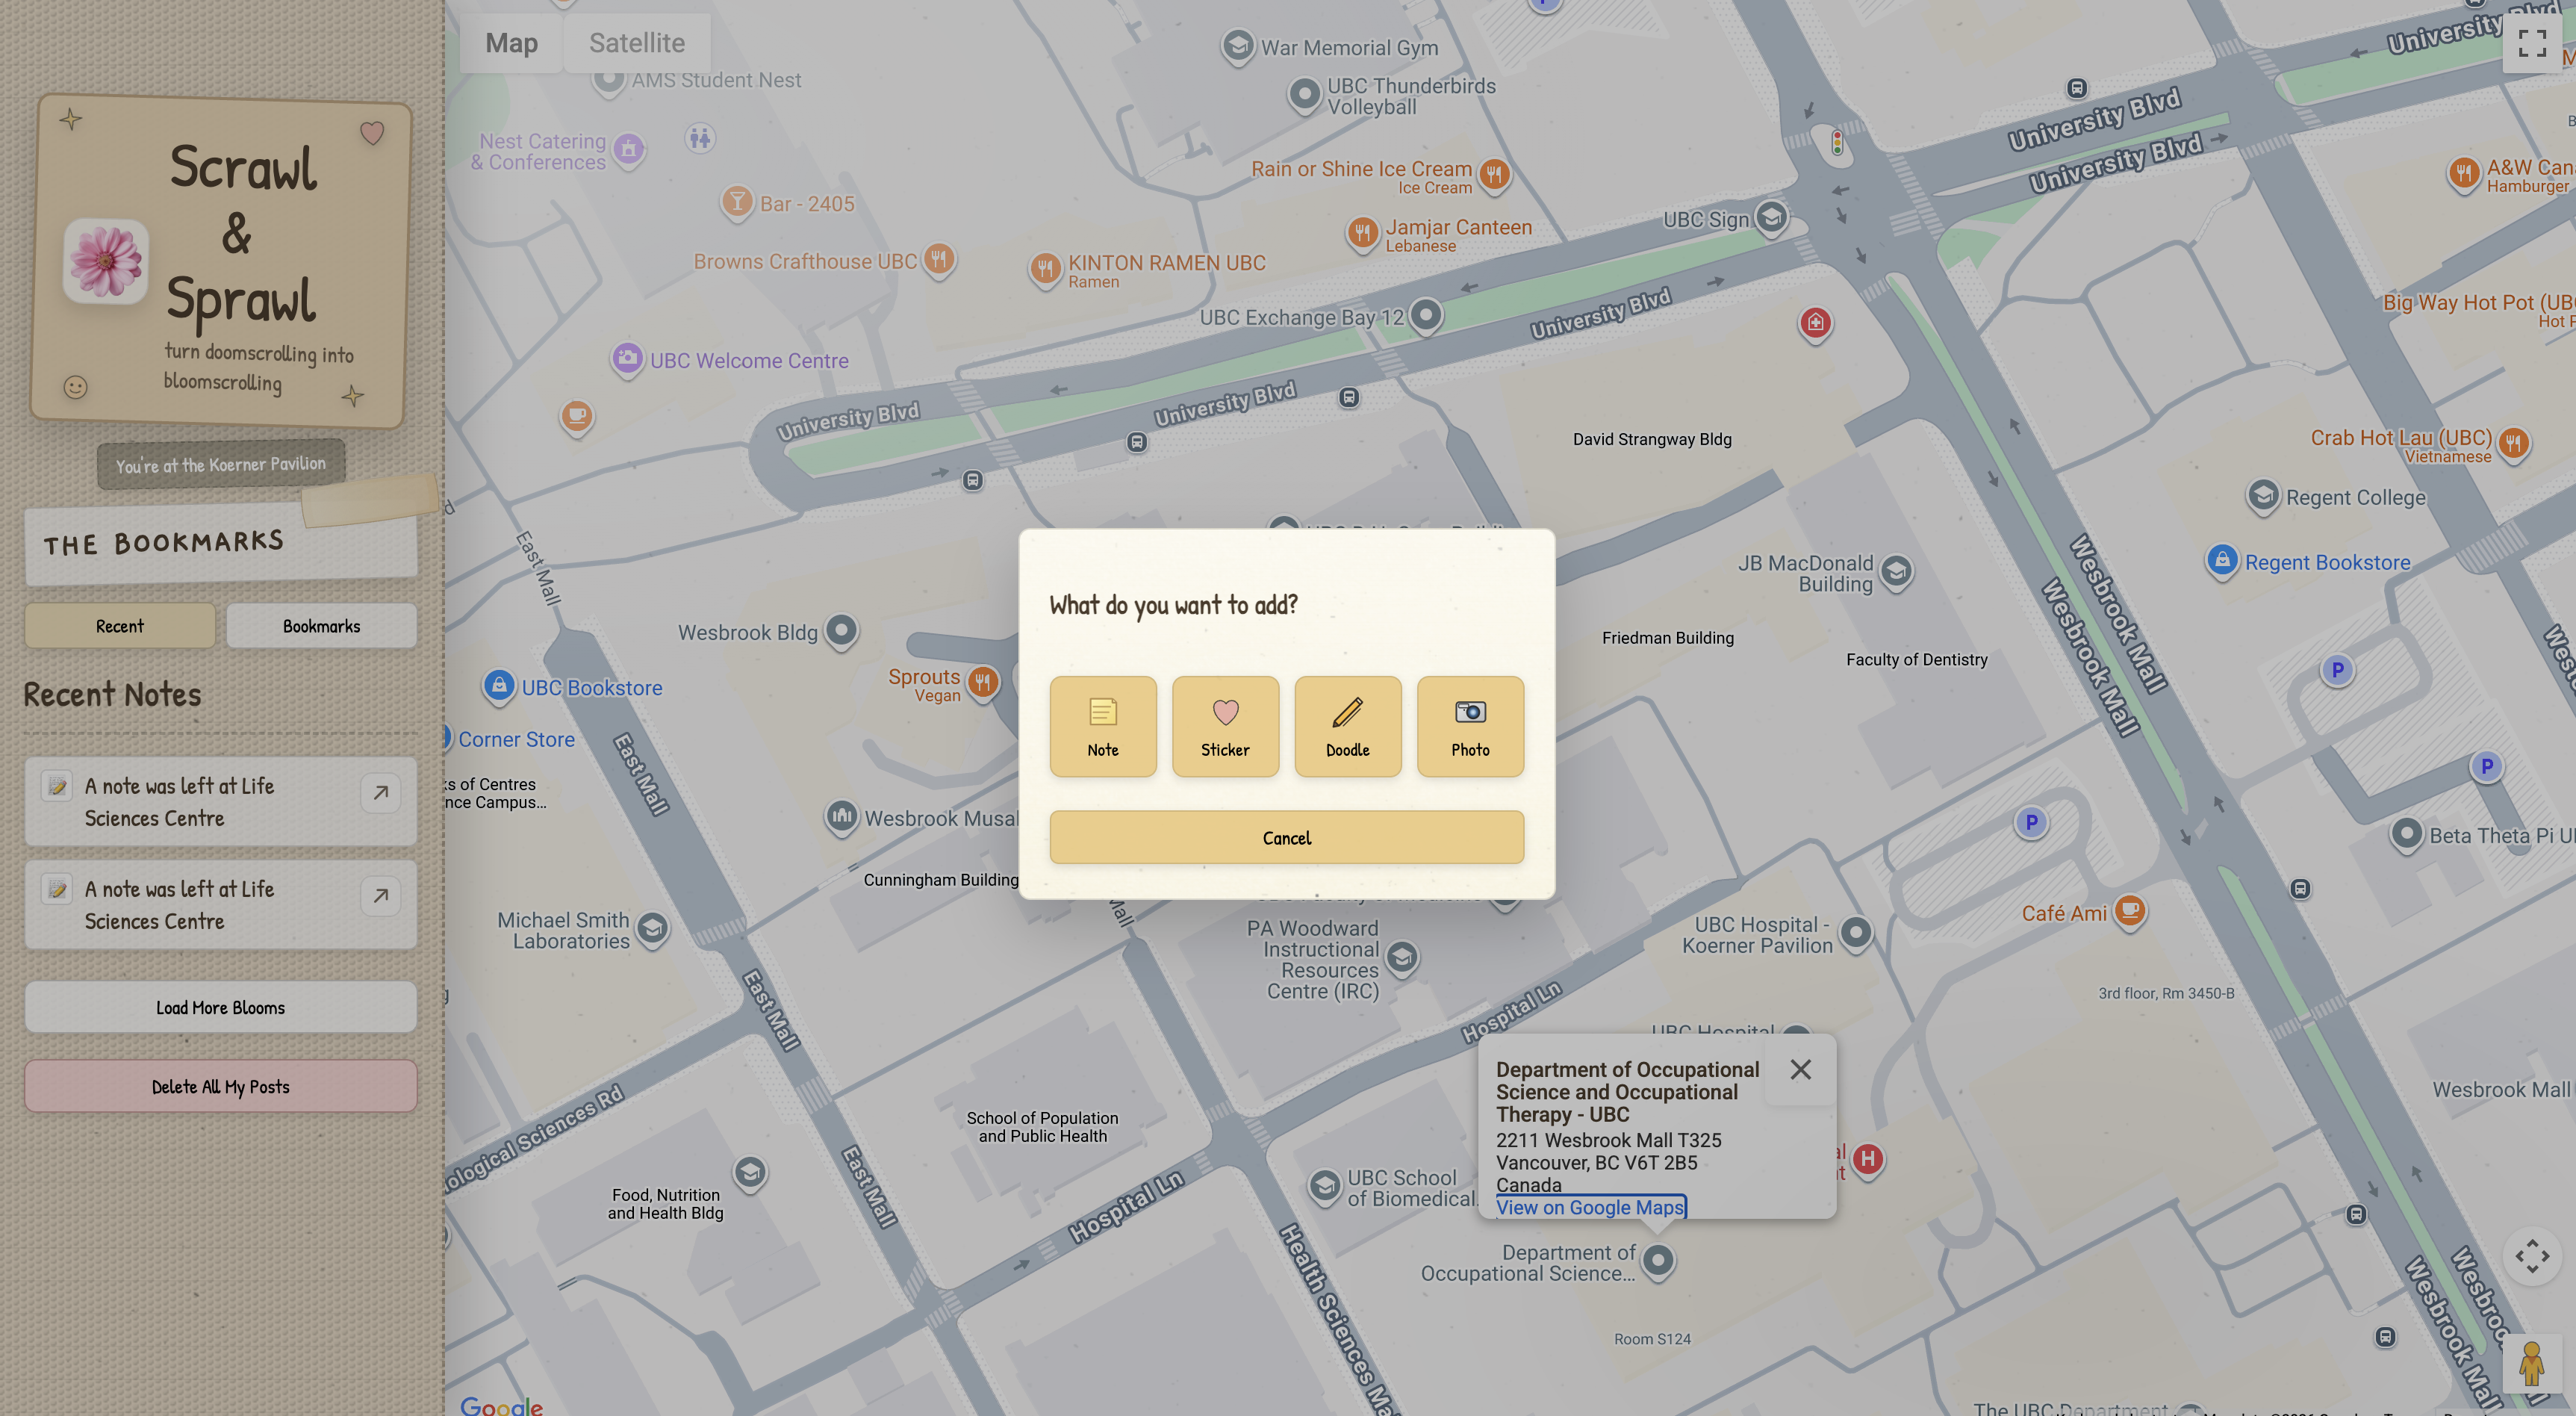The width and height of the screenshot is (2576, 1416).
Task: Open second Life Sciences Centre note arrow
Action: pos(380,896)
